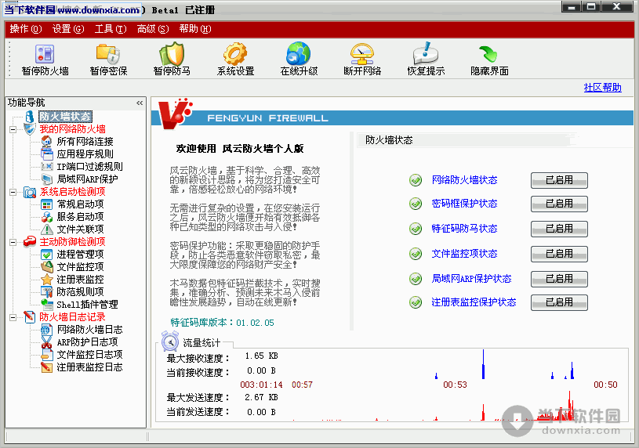
Task: Click the 1.65 KB max receive speed value
Action: pos(261,356)
